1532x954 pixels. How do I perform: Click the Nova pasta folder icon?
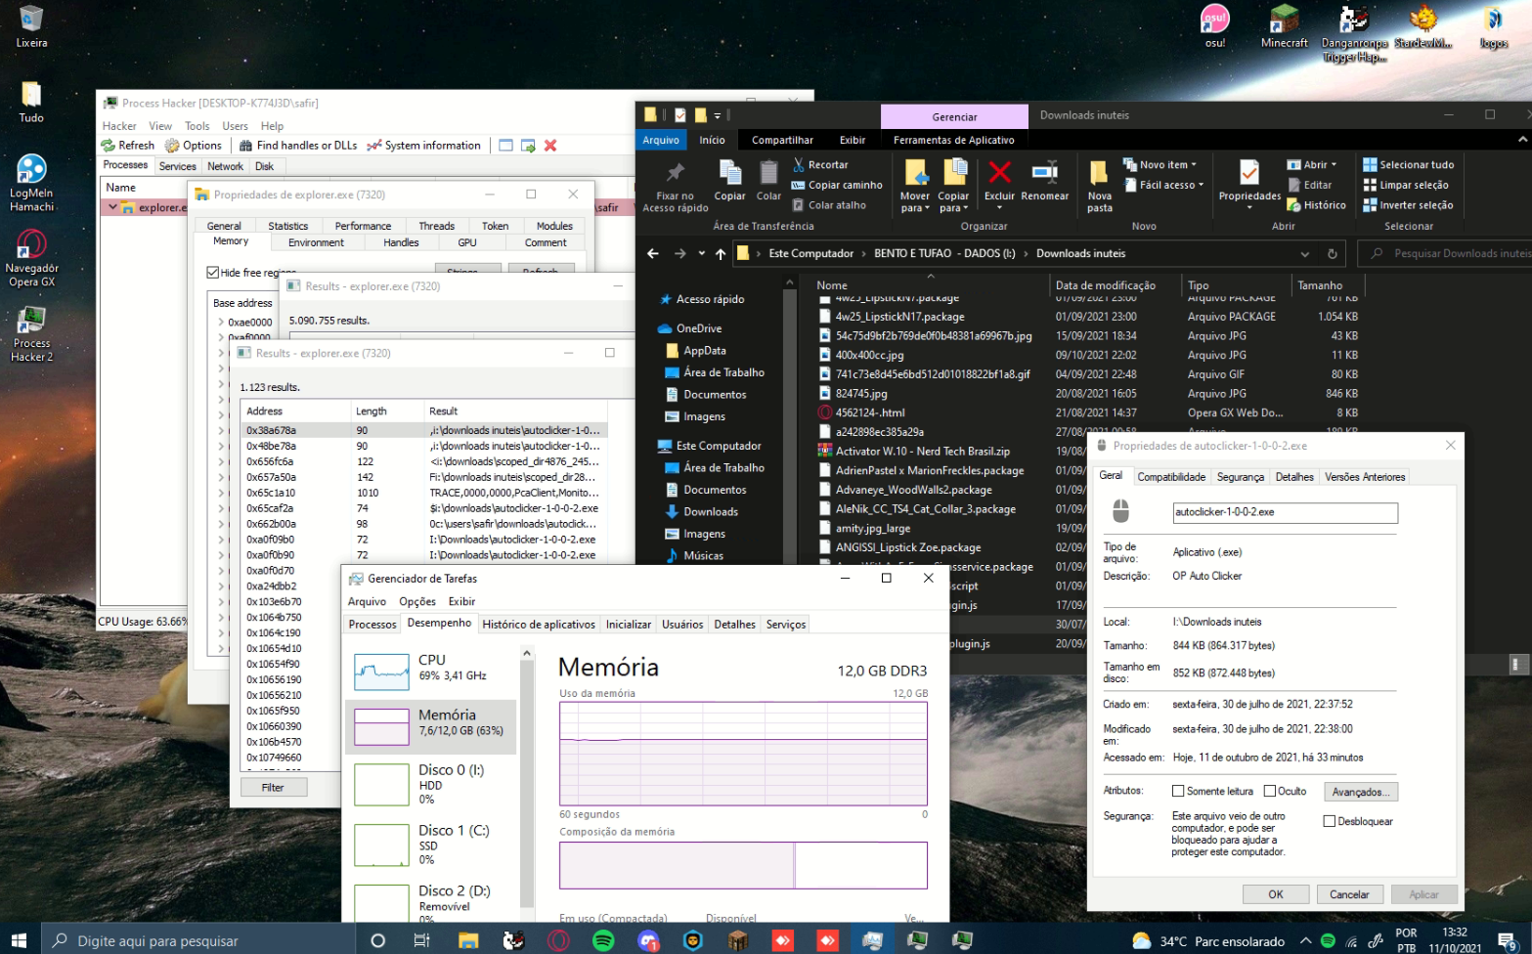click(x=1099, y=173)
